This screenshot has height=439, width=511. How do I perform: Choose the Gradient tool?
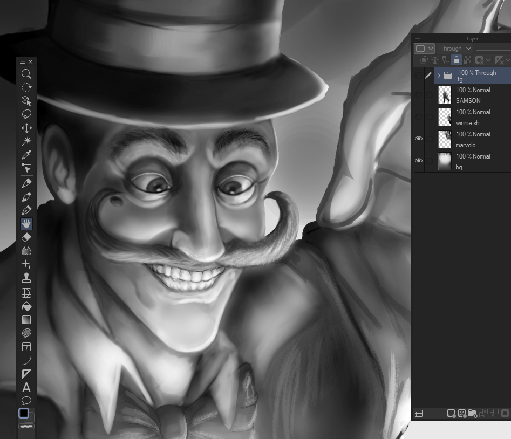pos(26,320)
